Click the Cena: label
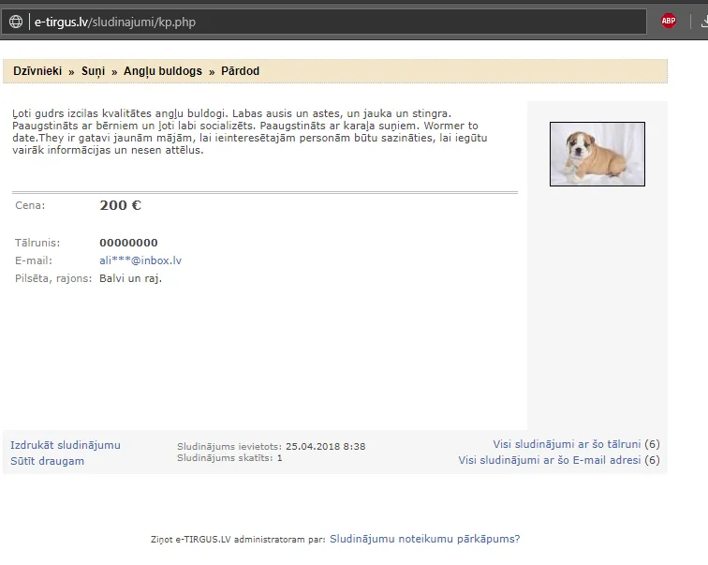Viewport: 708px width, 565px height. click(x=30, y=205)
